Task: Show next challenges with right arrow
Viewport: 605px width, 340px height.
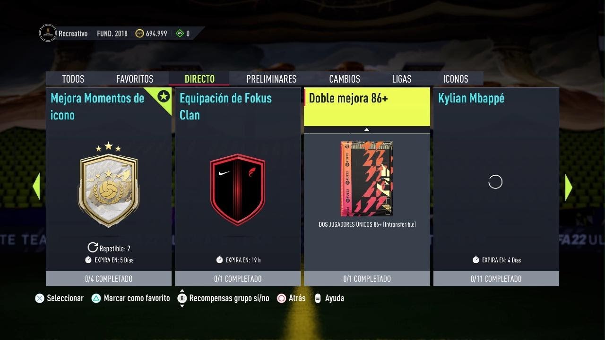Action: pos(569,187)
